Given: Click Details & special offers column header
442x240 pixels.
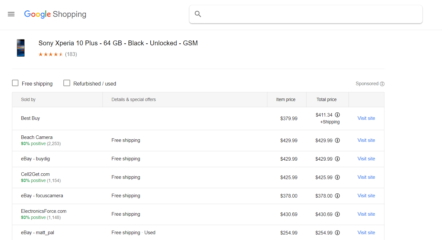Looking at the screenshot, I should coord(134,99).
